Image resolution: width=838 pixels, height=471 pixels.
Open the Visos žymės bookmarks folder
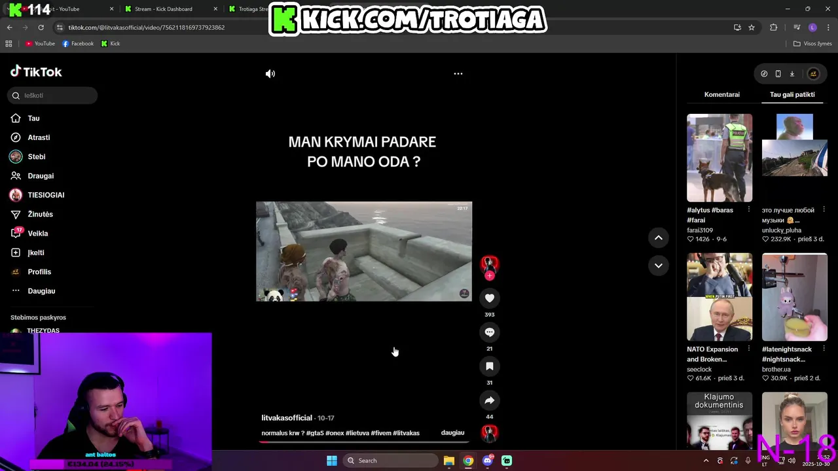pyautogui.click(x=812, y=44)
